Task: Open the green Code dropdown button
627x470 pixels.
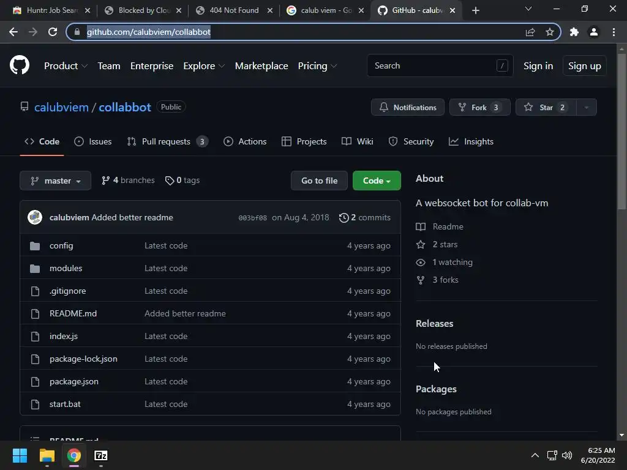Action: click(377, 181)
